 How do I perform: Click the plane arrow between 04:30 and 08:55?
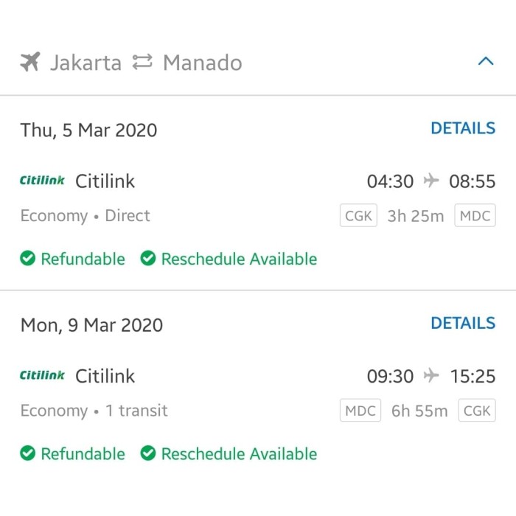(x=431, y=181)
